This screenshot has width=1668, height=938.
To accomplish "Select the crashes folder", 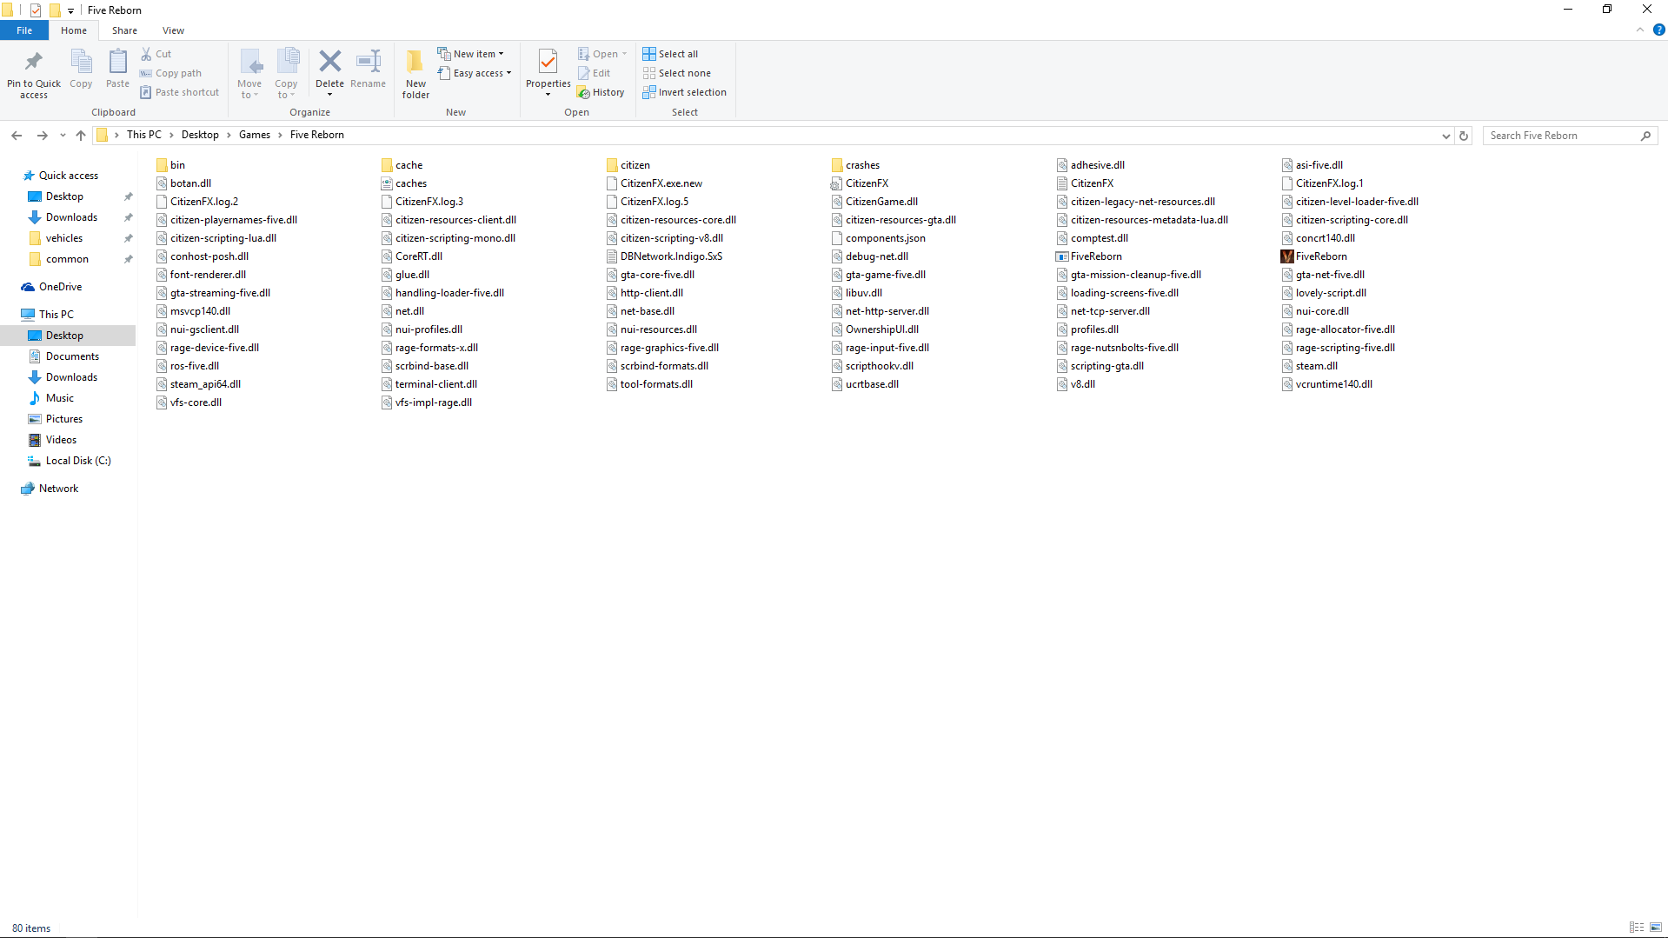I will (x=855, y=165).
